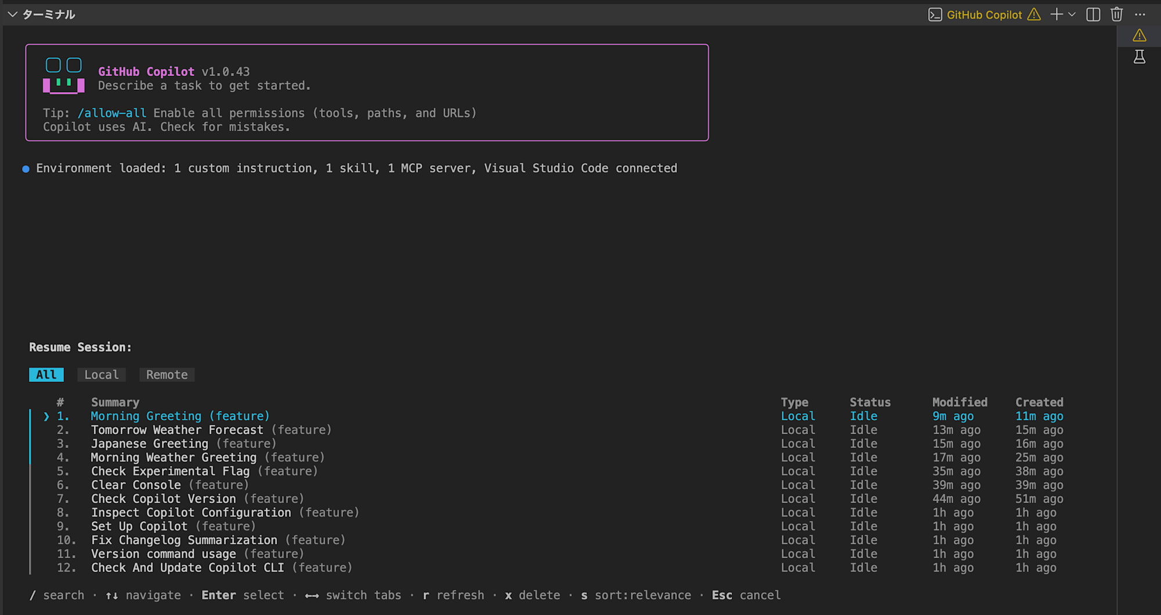
Task: Click the 13m ago modified time
Action: [x=957, y=430]
